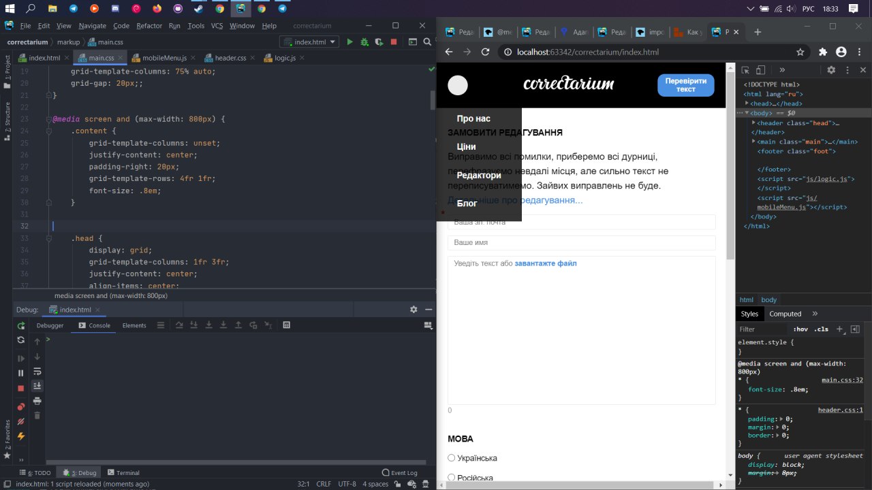872x490 pixels.
Task: Open DevTools three-dot menu
Action: point(847,70)
